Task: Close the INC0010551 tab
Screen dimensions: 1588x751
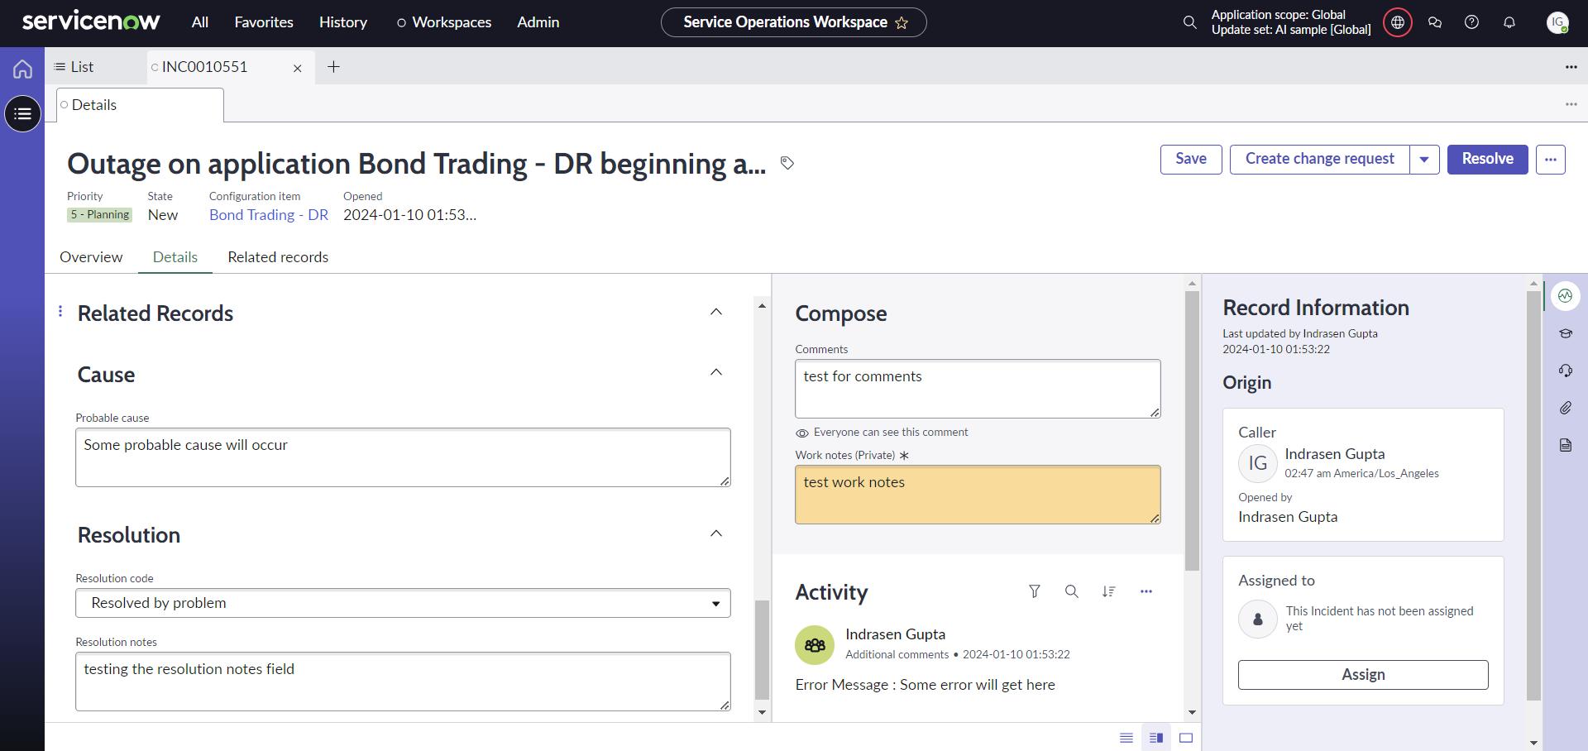Action: click(x=298, y=68)
